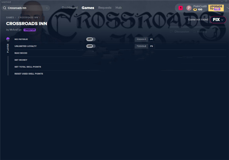Open the FIX dropdown button

click(x=218, y=20)
